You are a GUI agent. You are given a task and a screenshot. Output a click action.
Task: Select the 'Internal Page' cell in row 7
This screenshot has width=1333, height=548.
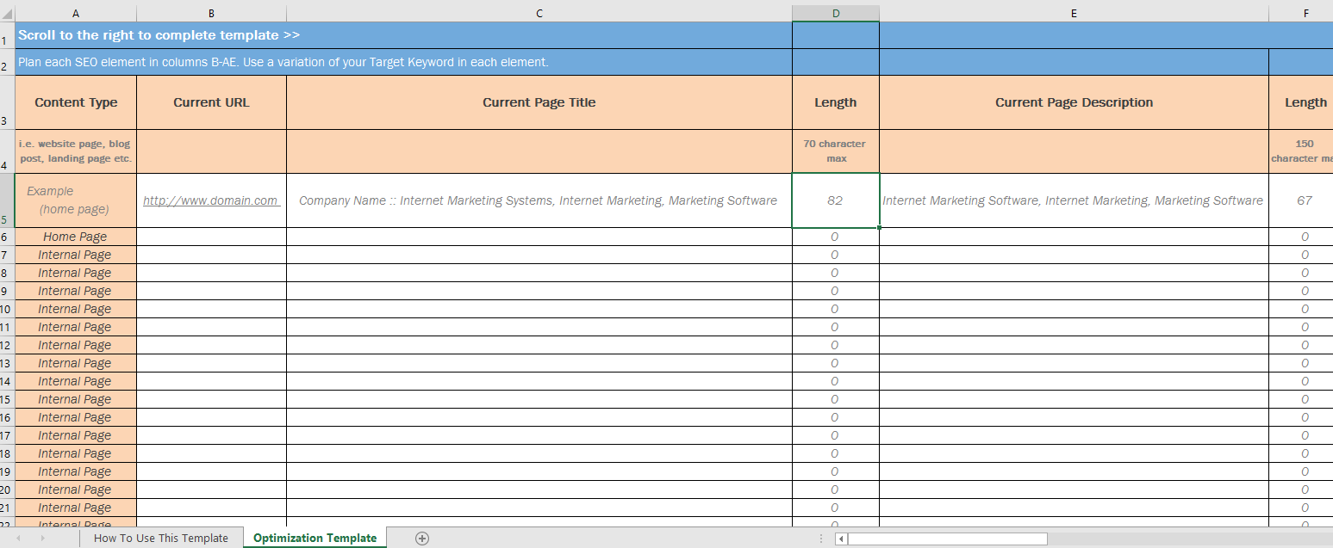[x=76, y=255]
